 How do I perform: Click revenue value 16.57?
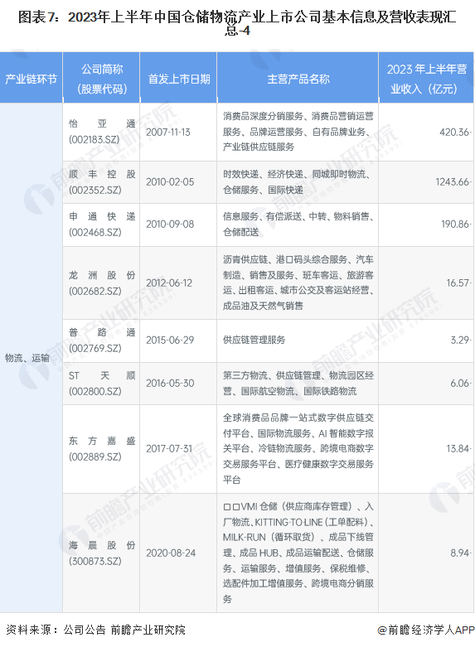[458, 283]
